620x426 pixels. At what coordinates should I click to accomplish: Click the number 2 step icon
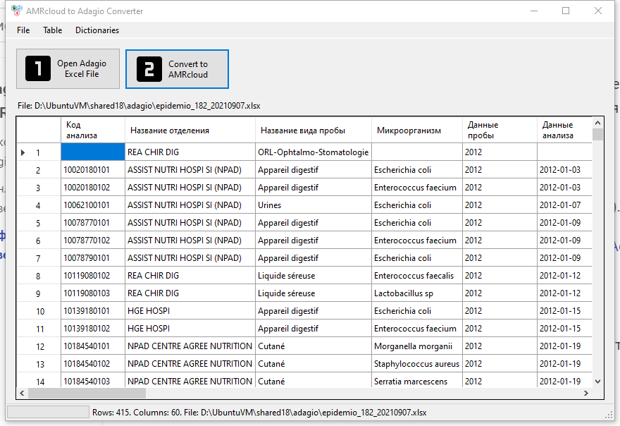(149, 69)
